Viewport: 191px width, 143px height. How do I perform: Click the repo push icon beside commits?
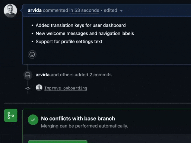[28, 75]
